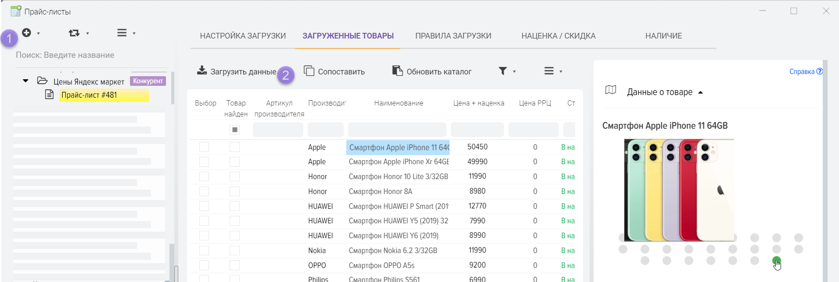The image size is (839, 282).
Task: Open the table toolbar hamburger menu icon
Action: click(x=549, y=71)
